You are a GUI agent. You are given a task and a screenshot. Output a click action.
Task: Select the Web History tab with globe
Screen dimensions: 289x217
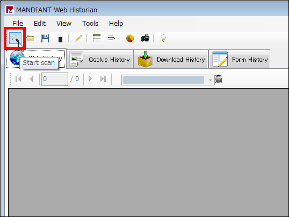(x=36, y=59)
